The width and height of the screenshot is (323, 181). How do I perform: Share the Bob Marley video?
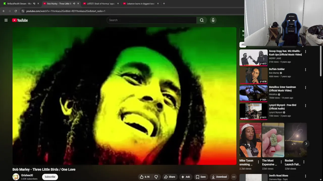(170, 177)
